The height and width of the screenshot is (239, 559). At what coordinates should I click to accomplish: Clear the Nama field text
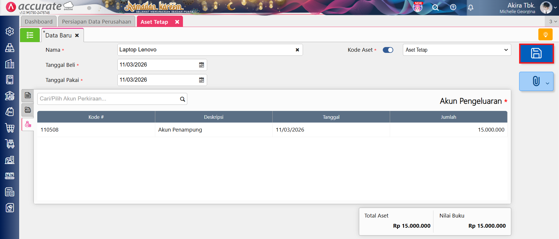tap(297, 50)
